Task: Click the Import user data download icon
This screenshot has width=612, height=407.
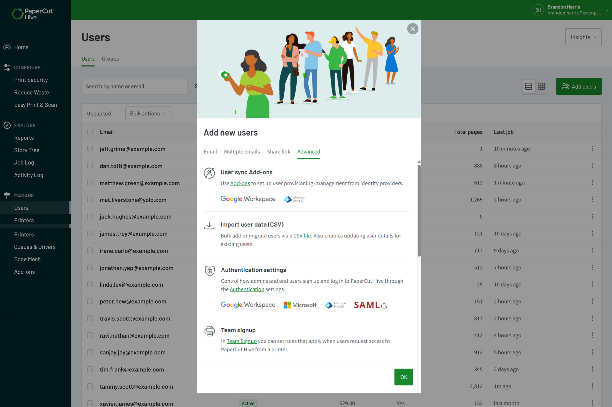Action: [209, 225]
